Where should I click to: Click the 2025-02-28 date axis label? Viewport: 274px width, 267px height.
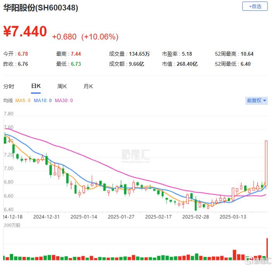(196, 217)
